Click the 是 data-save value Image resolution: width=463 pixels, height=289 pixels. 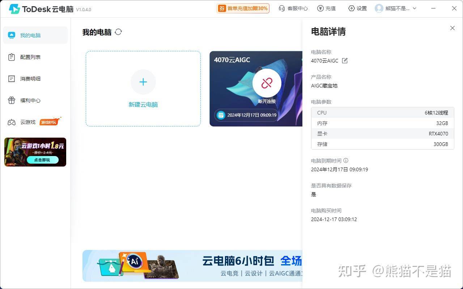pyautogui.click(x=314, y=194)
